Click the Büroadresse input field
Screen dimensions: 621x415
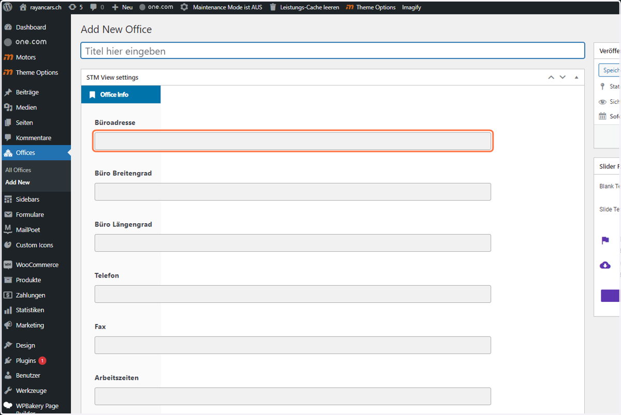tap(293, 141)
